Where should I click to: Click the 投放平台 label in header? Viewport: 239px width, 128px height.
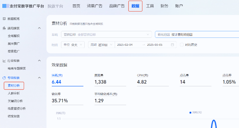click(55, 6)
